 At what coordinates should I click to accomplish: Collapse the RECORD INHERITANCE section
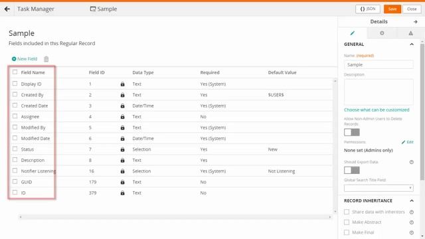coord(412,200)
